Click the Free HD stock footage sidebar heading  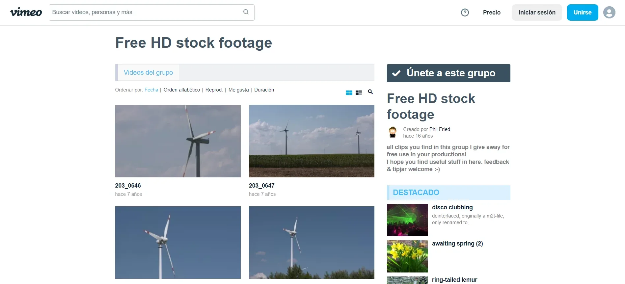click(431, 106)
